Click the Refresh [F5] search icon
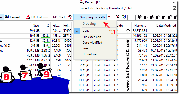Viewport: 179px width, 94px height. point(82,2)
